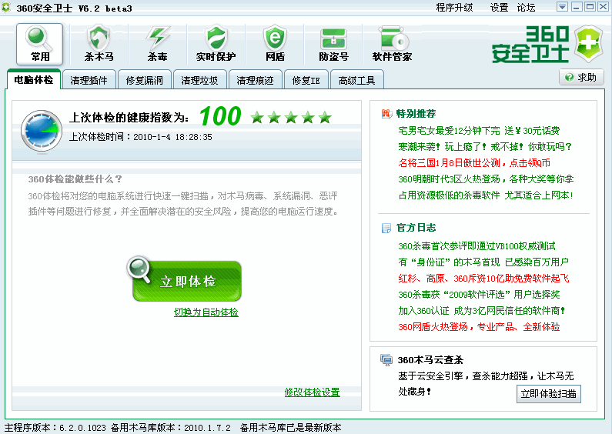
Task: Click the 特别推荐 gift icon
Action: [x=386, y=114]
